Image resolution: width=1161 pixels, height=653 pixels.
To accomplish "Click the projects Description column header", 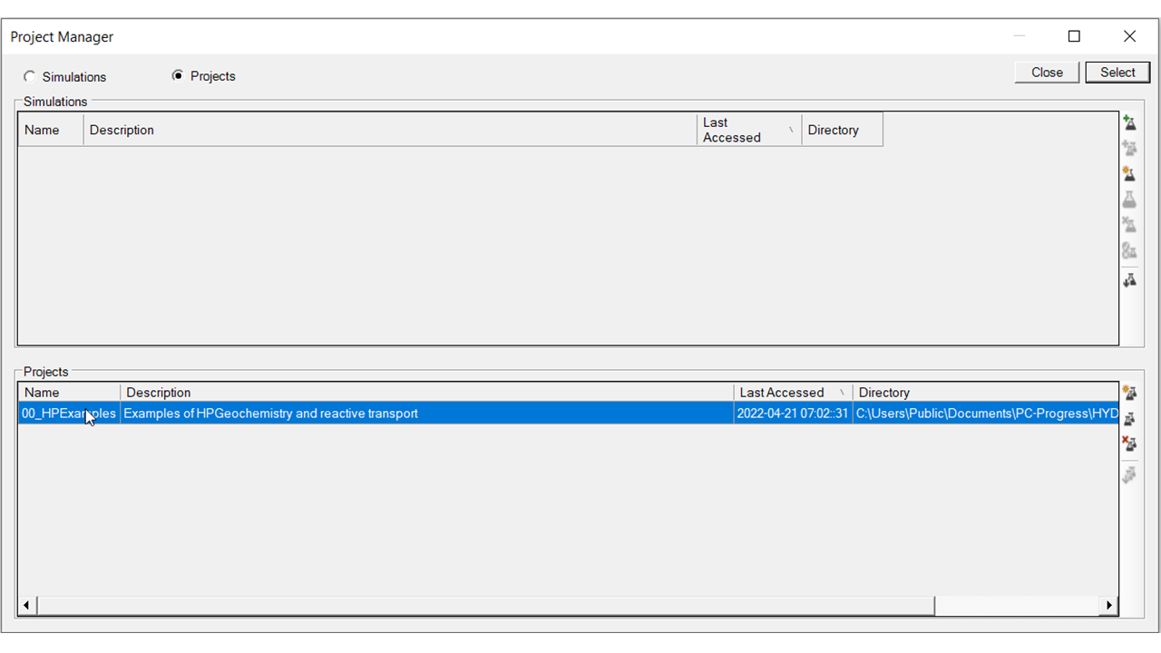I will 426,393.
